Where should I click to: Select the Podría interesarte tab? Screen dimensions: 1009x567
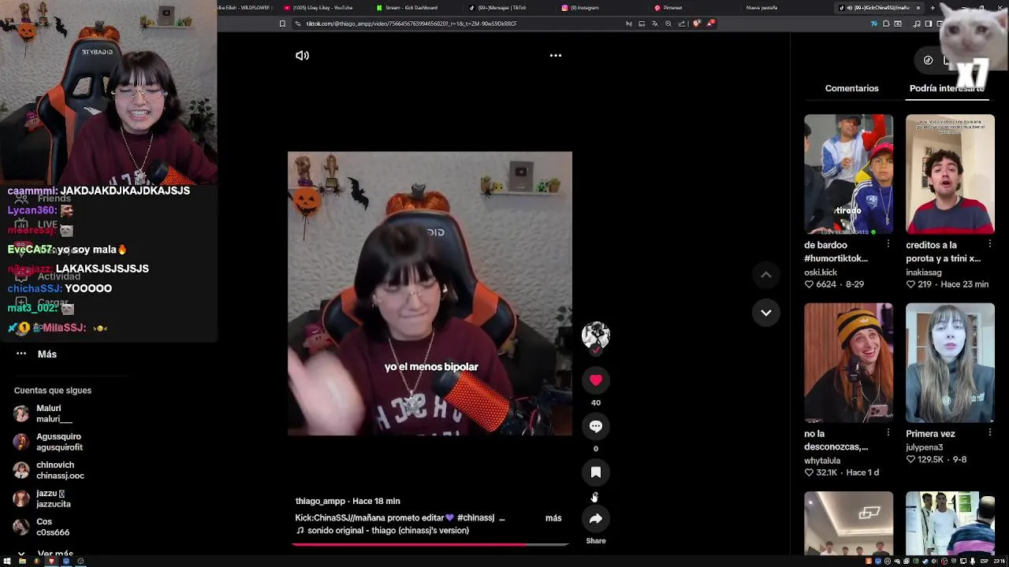[947, 88]
